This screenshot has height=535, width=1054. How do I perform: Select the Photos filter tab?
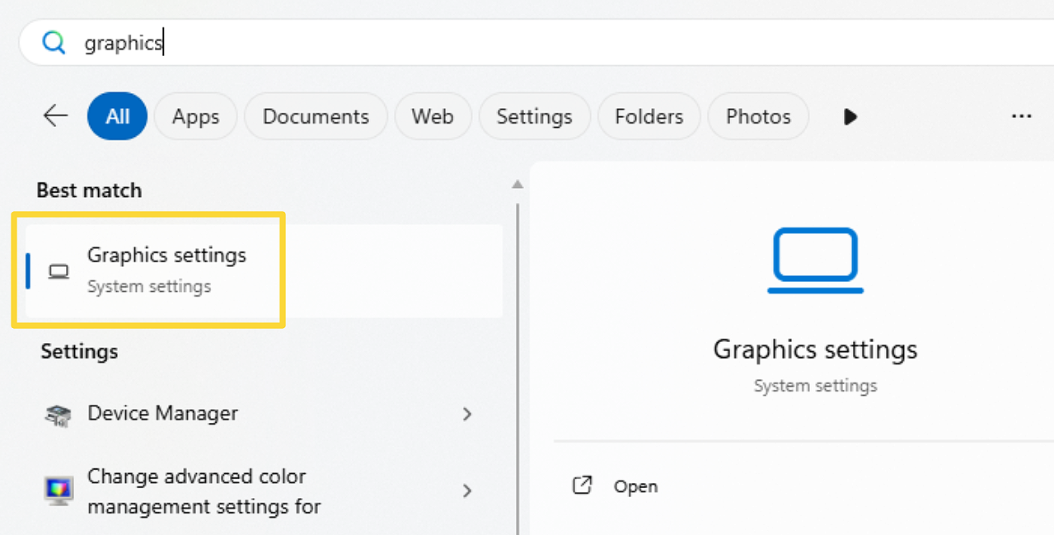click(x=757, y=117)
